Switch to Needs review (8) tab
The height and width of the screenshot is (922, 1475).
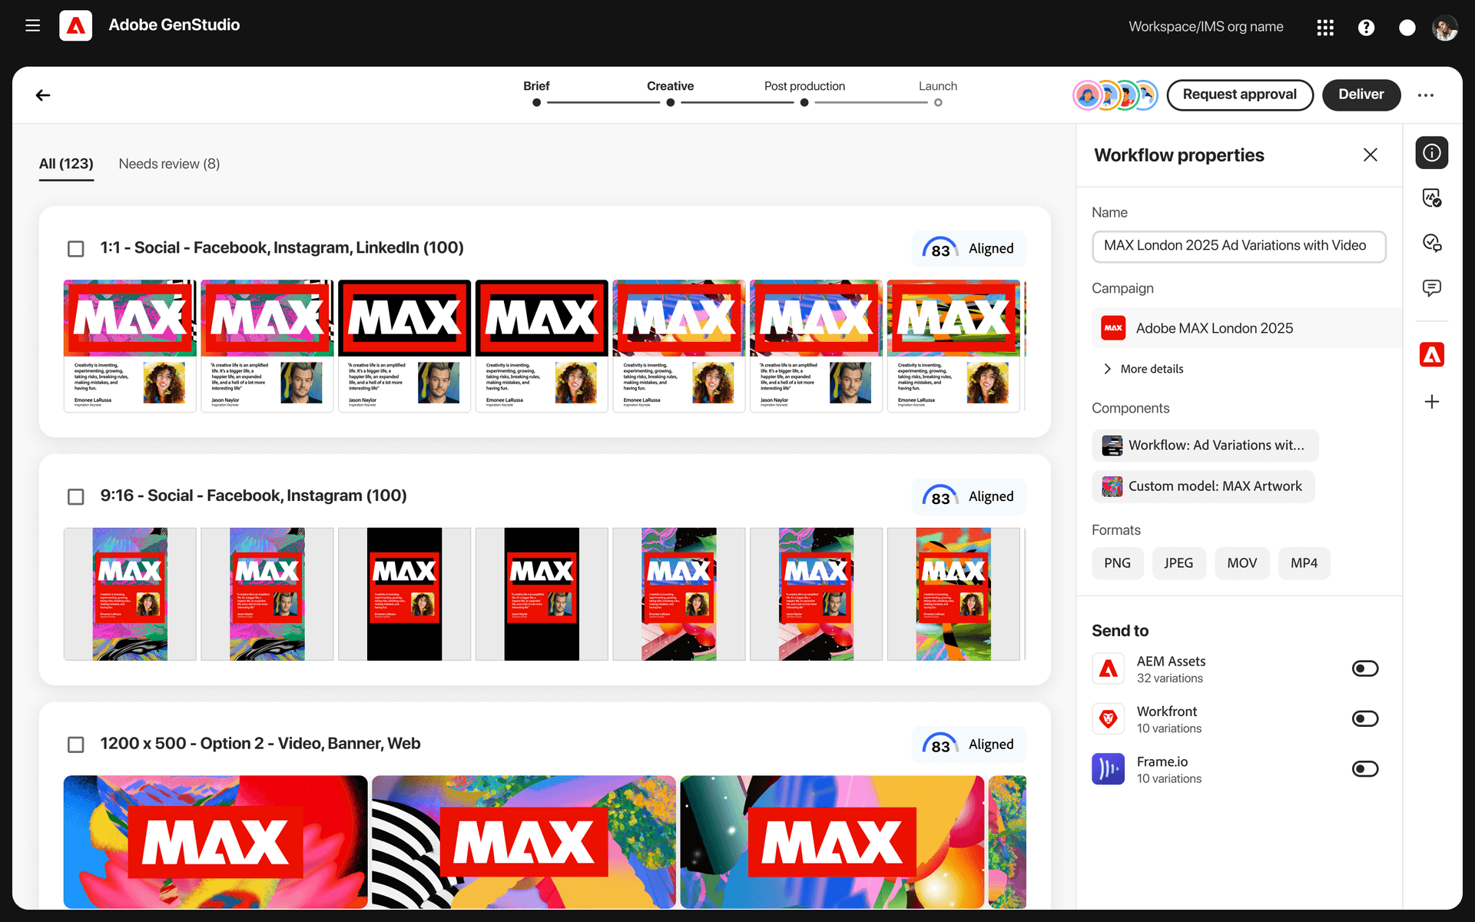tap(169, 164)
